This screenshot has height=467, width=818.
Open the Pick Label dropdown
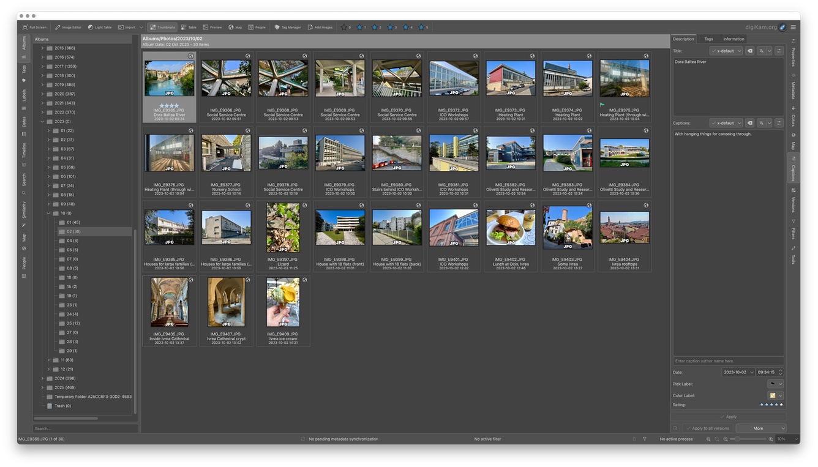tap(775, 384)
